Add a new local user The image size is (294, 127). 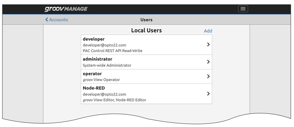tap(208, 31)
